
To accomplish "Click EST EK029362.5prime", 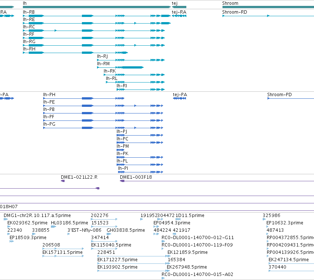I will pos(27,223).
